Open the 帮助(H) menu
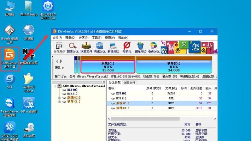The width and height of the screenshot is (251, 141). 123,38
